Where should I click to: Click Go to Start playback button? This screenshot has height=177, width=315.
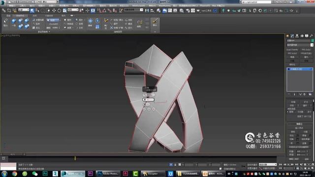coord(281,165)
